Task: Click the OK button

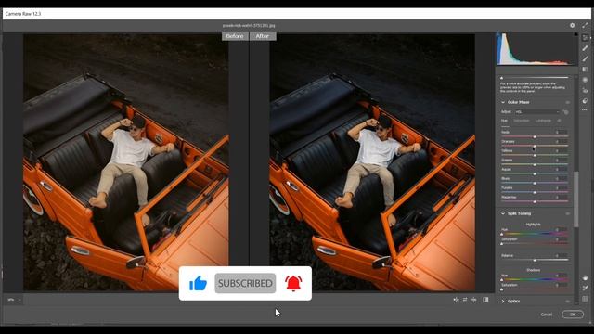Action: pos(573,315)
